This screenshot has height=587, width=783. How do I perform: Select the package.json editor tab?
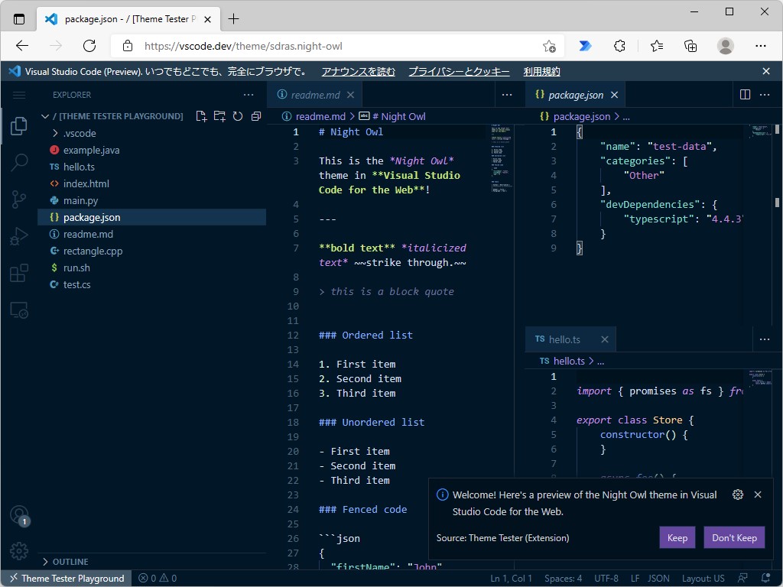pos(576,94)
